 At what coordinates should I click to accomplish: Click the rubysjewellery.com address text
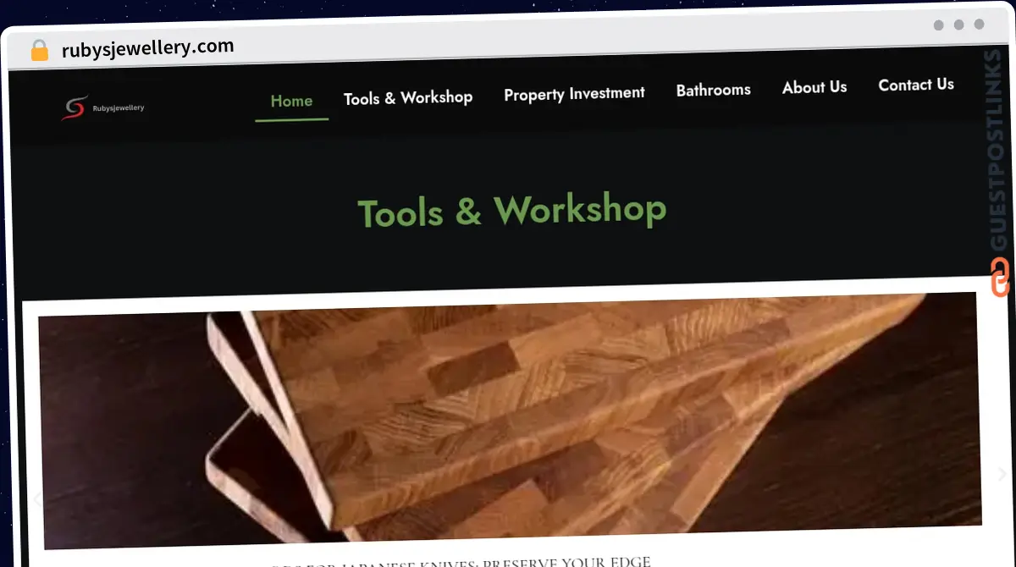tap(148, 48)
